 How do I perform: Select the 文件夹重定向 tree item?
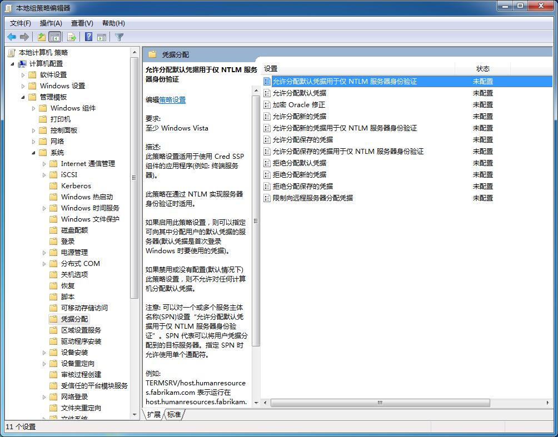81,408
